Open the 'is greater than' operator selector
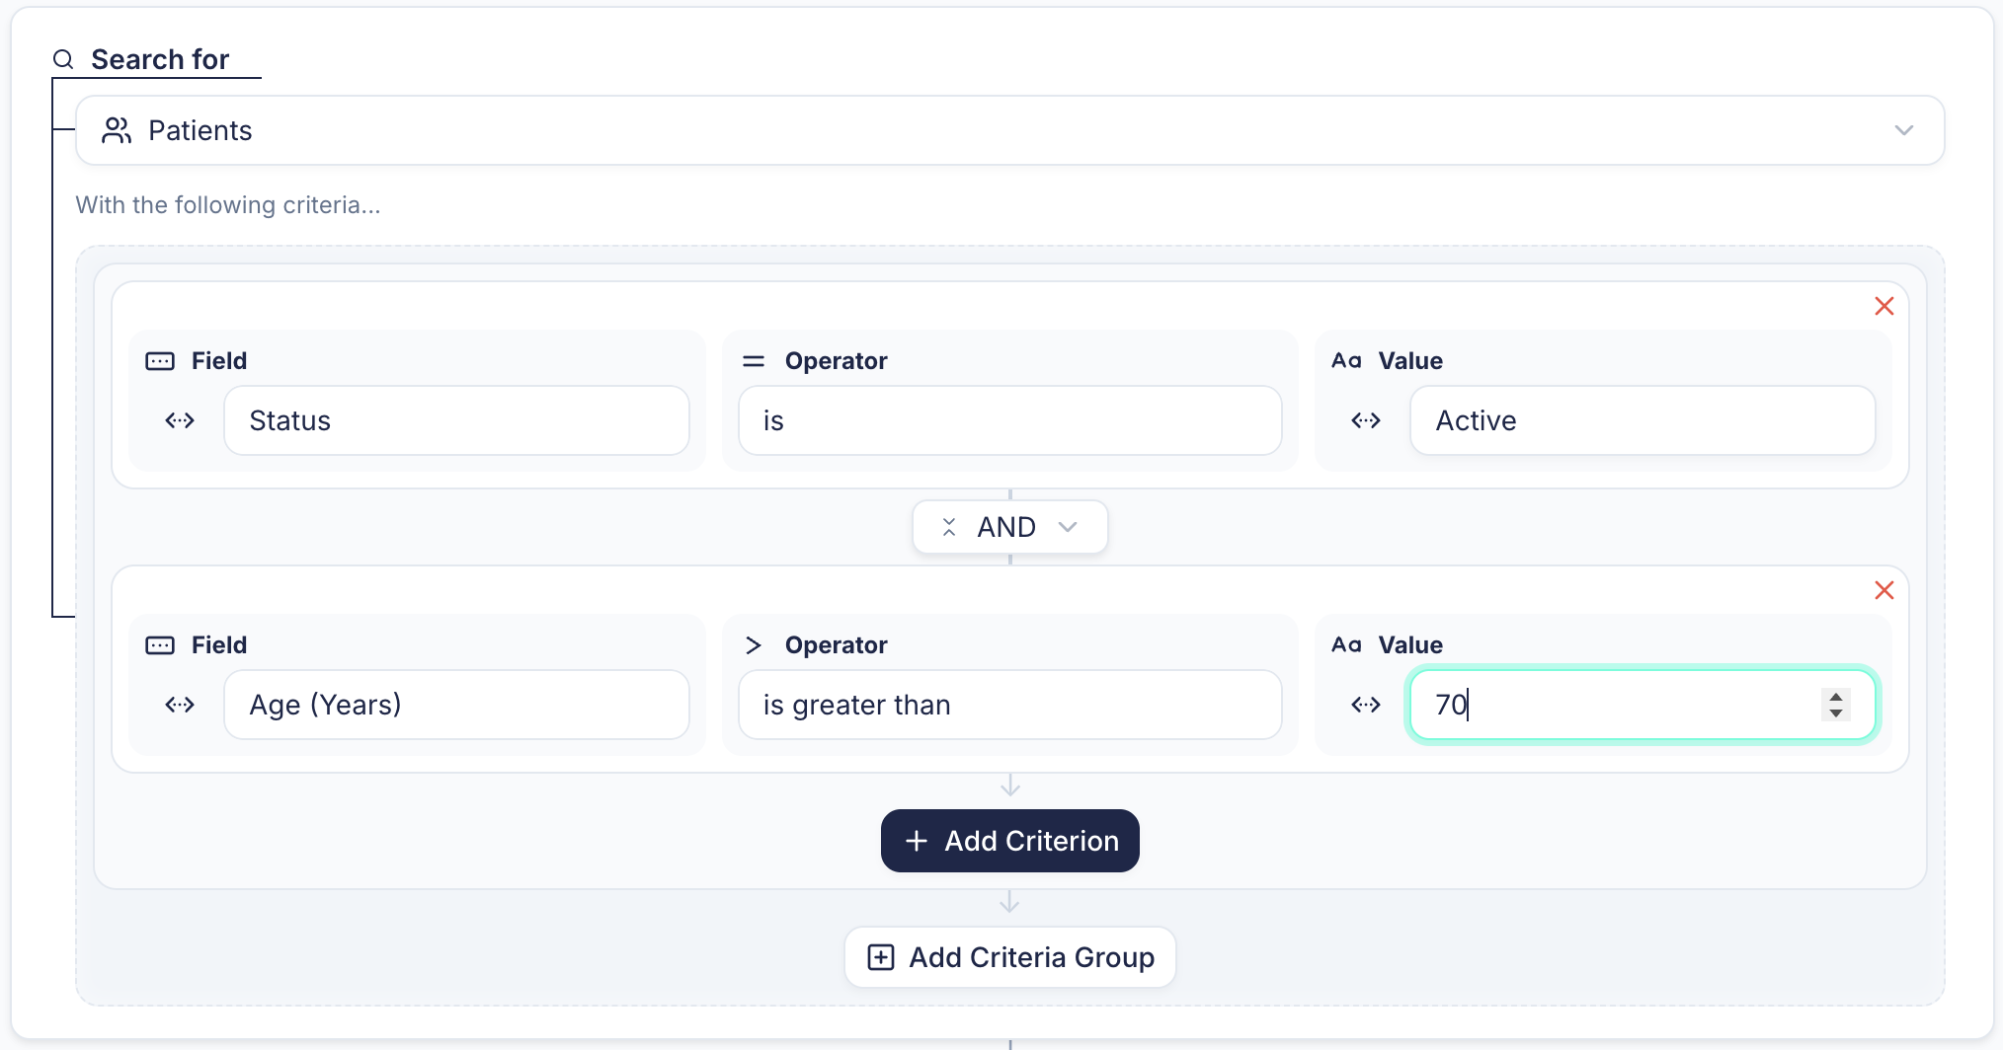2003x1050 pixels. point(1009,705)
